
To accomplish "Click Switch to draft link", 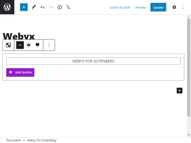I will coord(120,8).
